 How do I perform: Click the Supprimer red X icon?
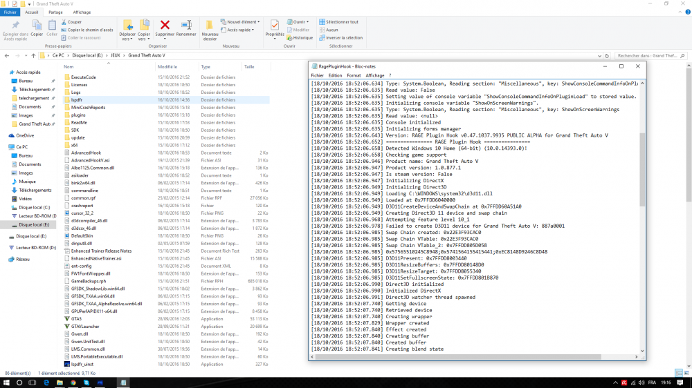click(165, 25)
